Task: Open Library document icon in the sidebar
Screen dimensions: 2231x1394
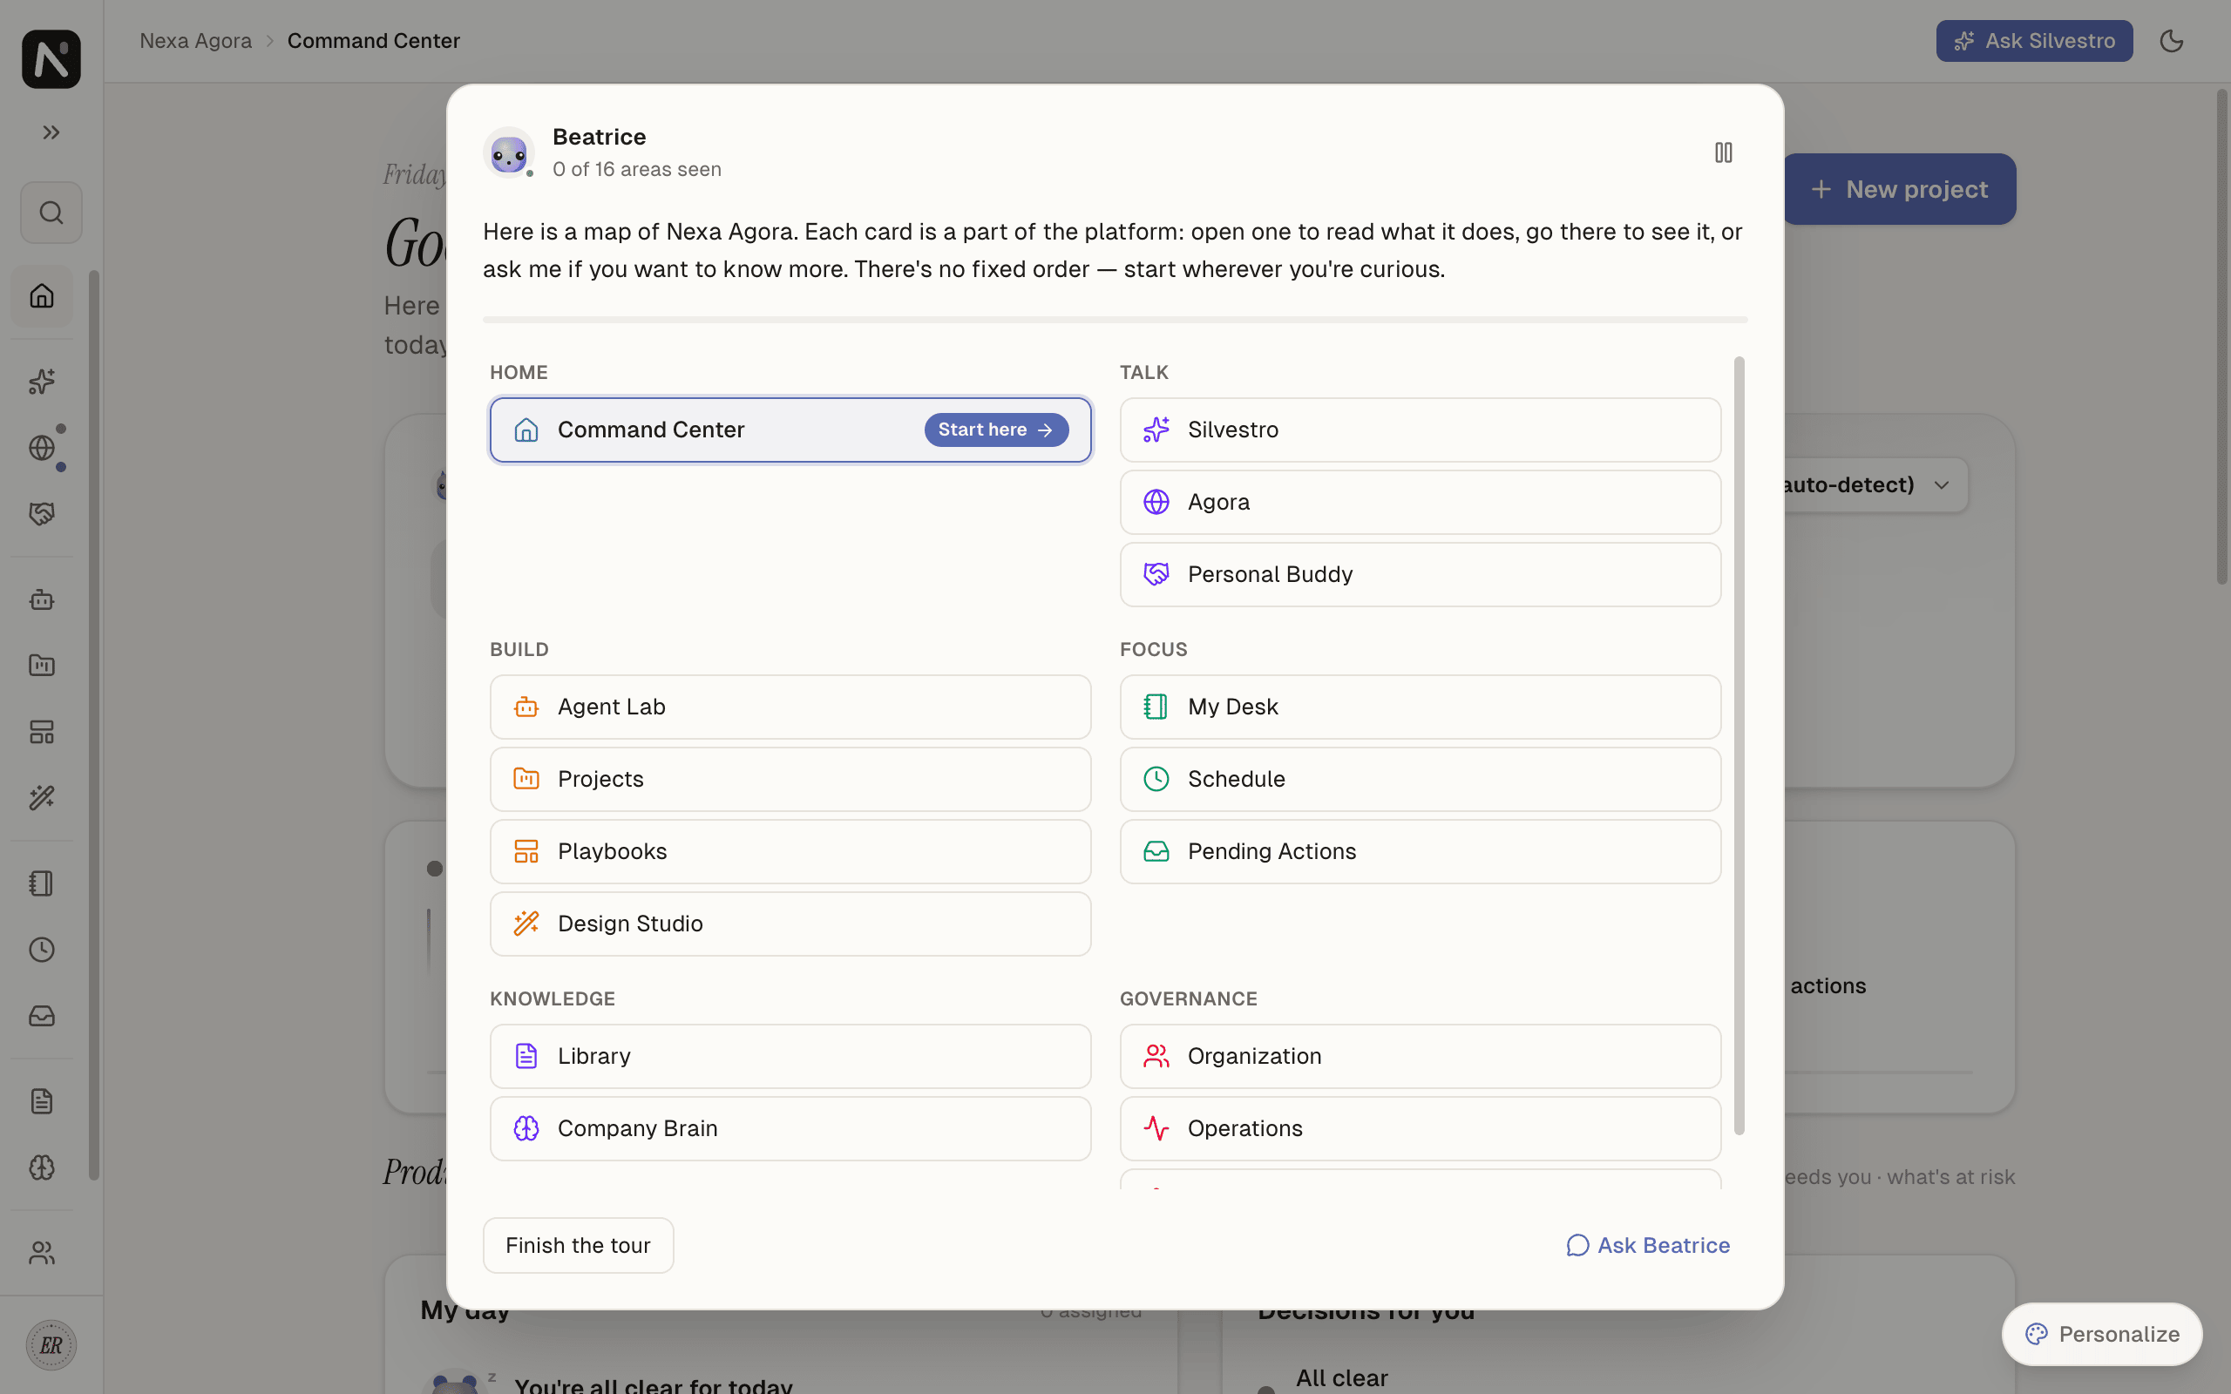Action: 43,1102
